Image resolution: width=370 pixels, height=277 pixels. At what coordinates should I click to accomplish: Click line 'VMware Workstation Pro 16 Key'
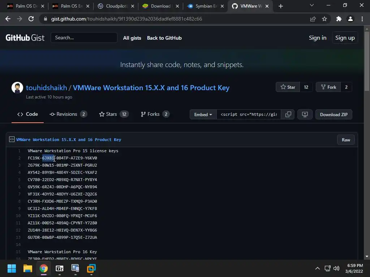click(62, 252)
